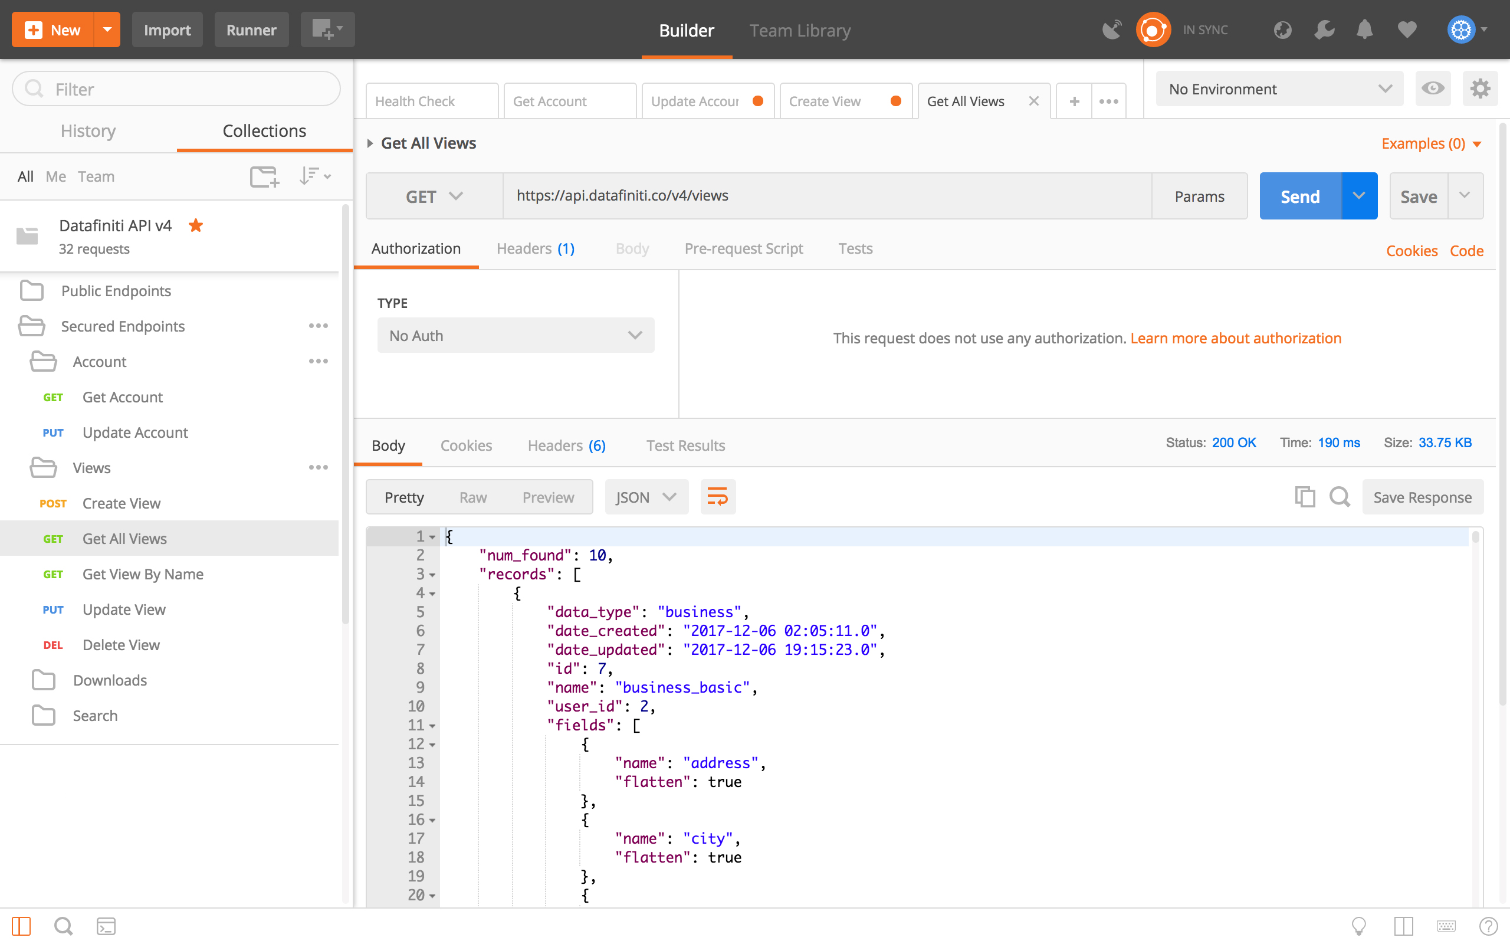Click Save Response button
This screenshot has width=1510, height=944.
pos(1422,497)
